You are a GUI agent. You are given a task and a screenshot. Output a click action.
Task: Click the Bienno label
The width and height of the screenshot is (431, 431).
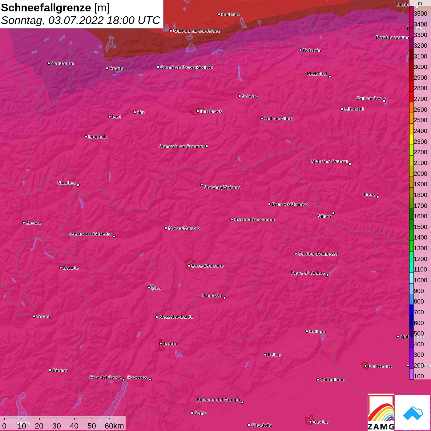click(60, 370)
